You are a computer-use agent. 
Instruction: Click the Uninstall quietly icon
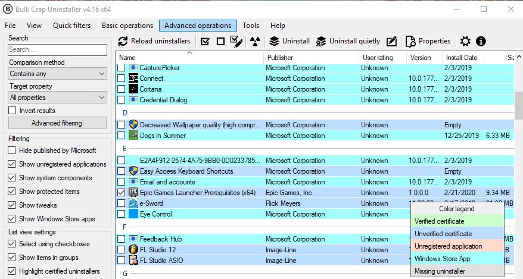[321, 41]
